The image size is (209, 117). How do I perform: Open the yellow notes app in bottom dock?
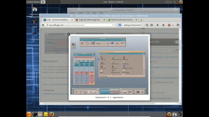pyautogui.click(x=46, y=114)
